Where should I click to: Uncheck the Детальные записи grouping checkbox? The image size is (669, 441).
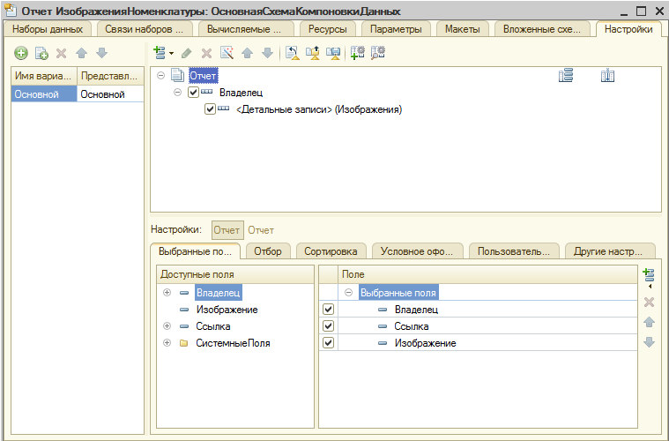coord(210,109)
